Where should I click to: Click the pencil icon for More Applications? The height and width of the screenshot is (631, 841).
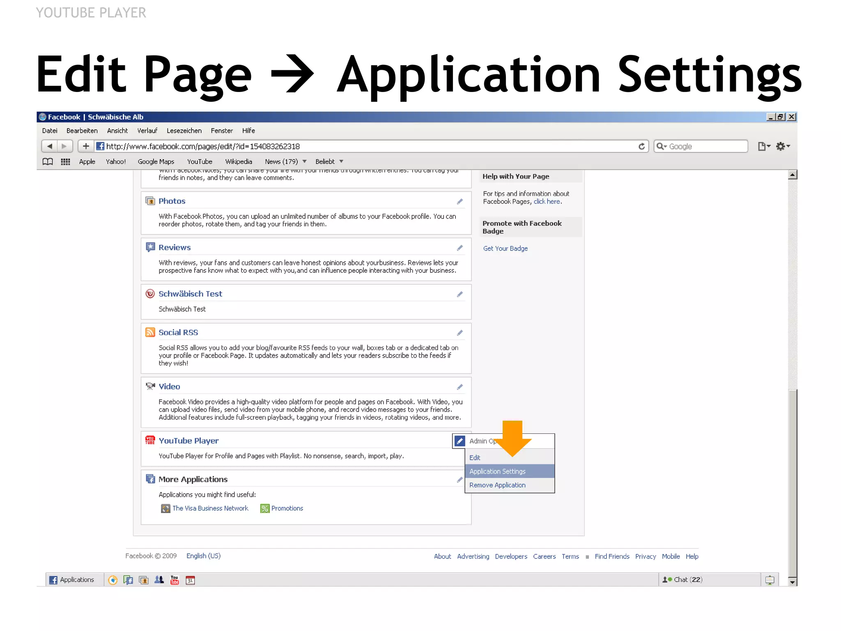click(460, 480)
